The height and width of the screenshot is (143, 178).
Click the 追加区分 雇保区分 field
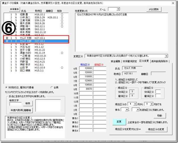click(x=158, y=96)
